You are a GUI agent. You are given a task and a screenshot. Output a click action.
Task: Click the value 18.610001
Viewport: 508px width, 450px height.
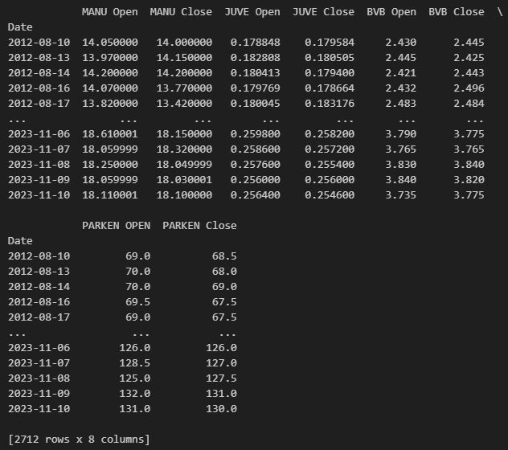(110, 134)
